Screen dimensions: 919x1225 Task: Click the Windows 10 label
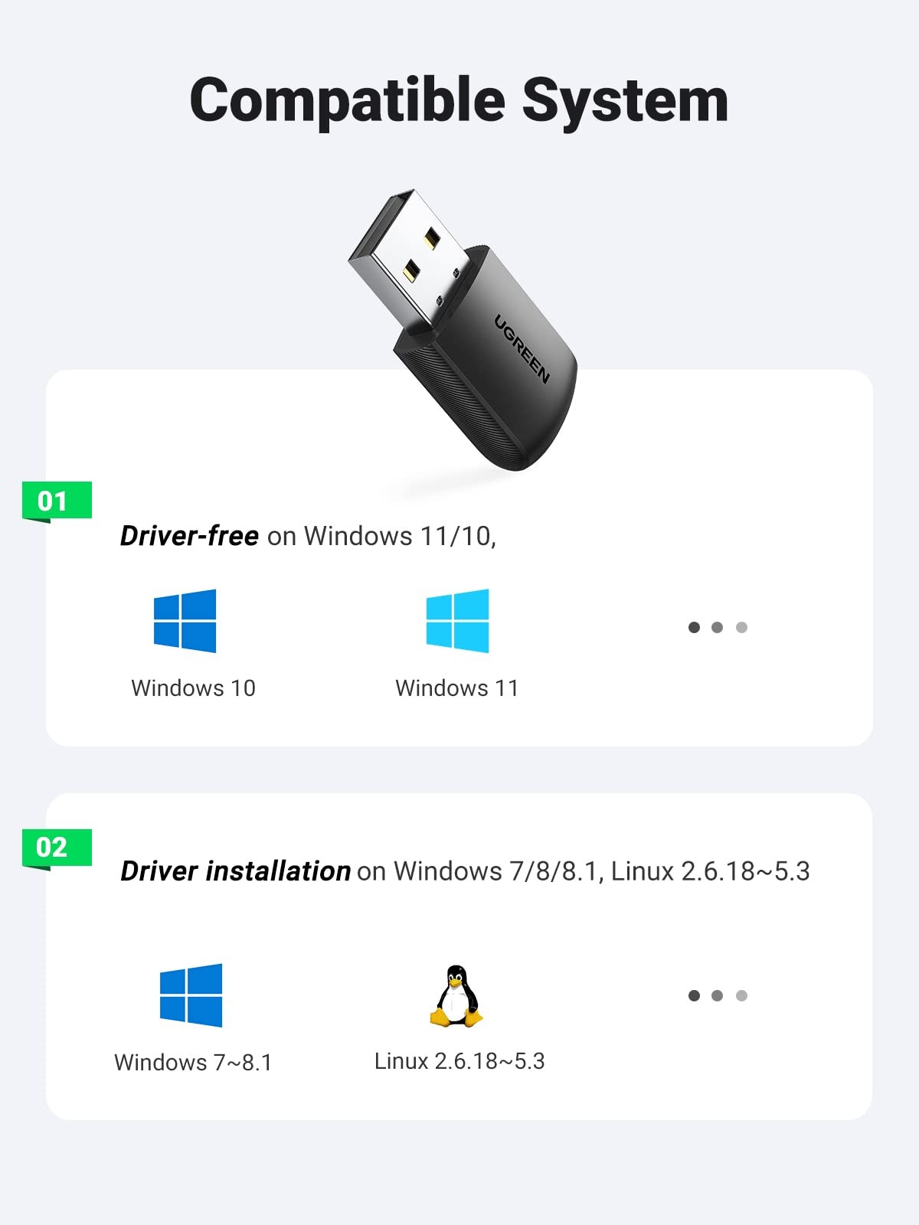[x=193, y=688]
